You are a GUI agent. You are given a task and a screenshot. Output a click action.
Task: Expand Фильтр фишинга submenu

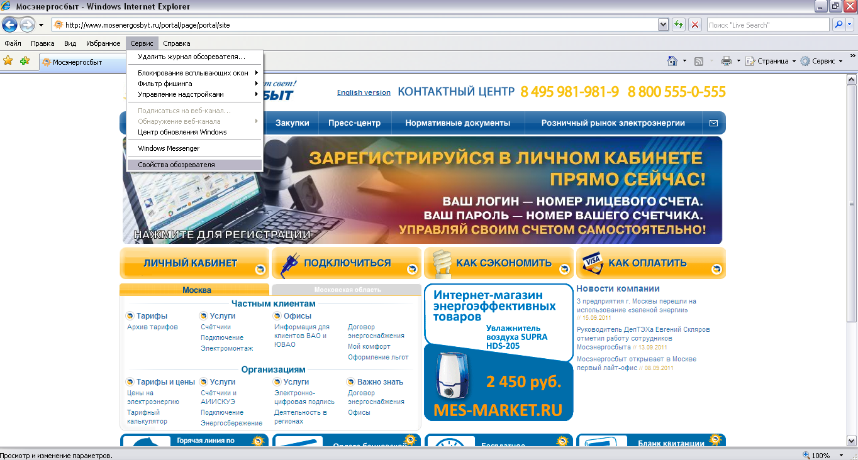[x=257, y=84]
